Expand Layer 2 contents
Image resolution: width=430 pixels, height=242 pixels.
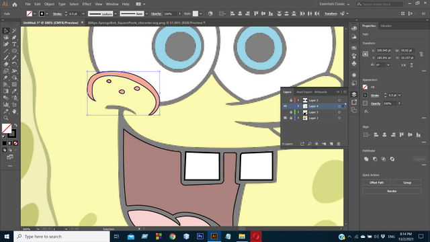point(298,100)
